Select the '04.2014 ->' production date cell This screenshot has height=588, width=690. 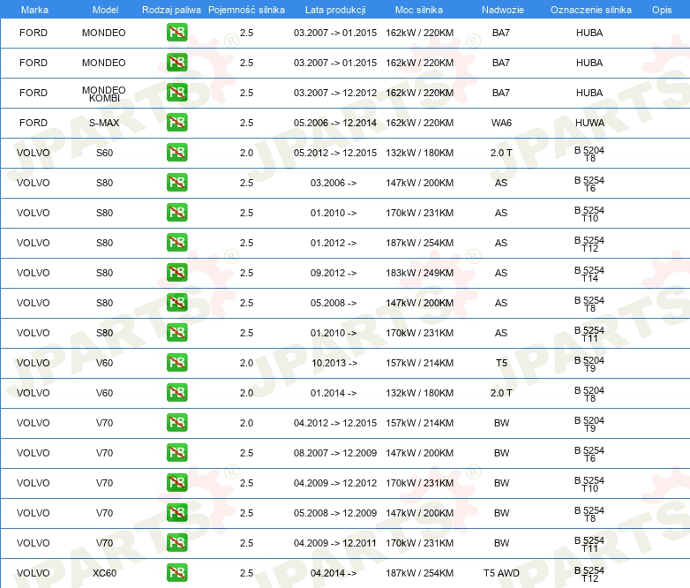coord(334,573)
